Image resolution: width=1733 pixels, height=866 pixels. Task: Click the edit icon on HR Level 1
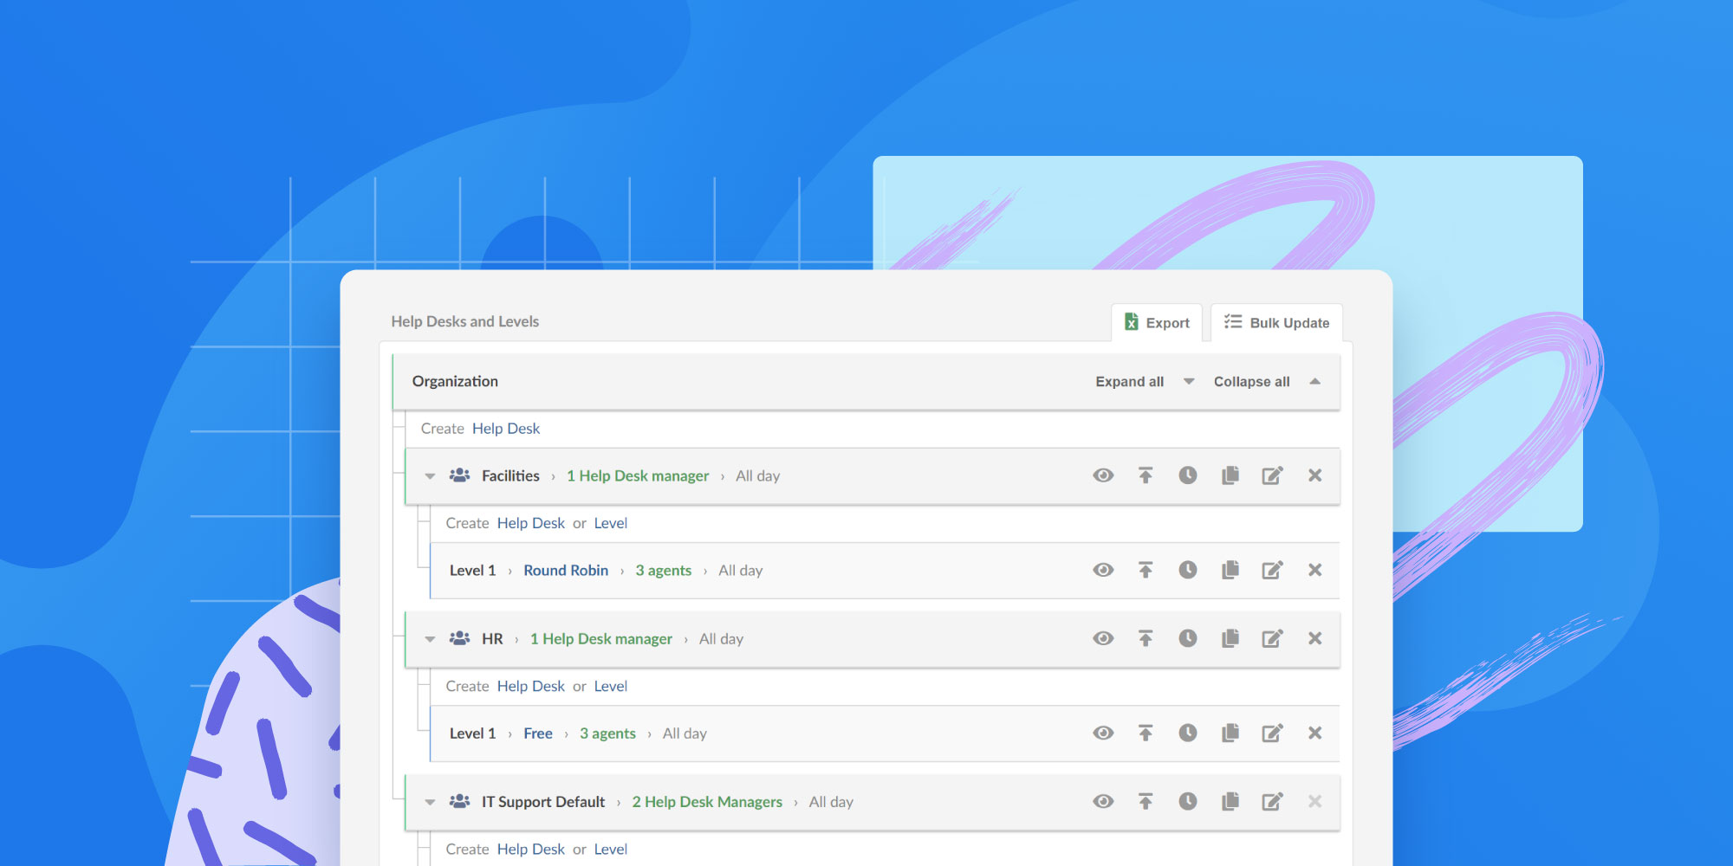click(1271, 734)
